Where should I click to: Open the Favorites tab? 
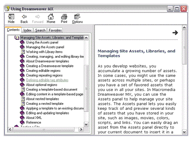click(x=55, y=30)
